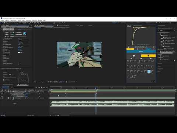Click the Flow easing curve graph
This screenshot has height=133, width=177.
click(x=141, y=36)
